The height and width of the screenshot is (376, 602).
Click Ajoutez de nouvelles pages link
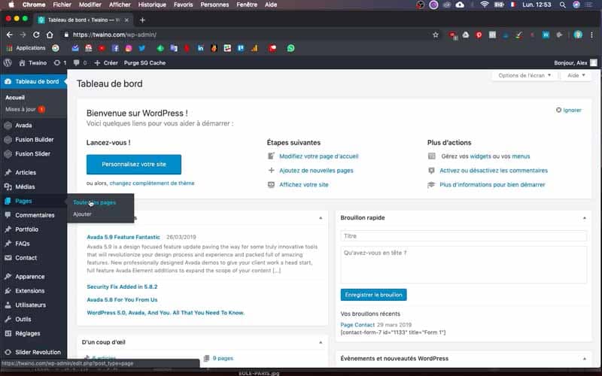pyautogui.click(x=316, y=171)
